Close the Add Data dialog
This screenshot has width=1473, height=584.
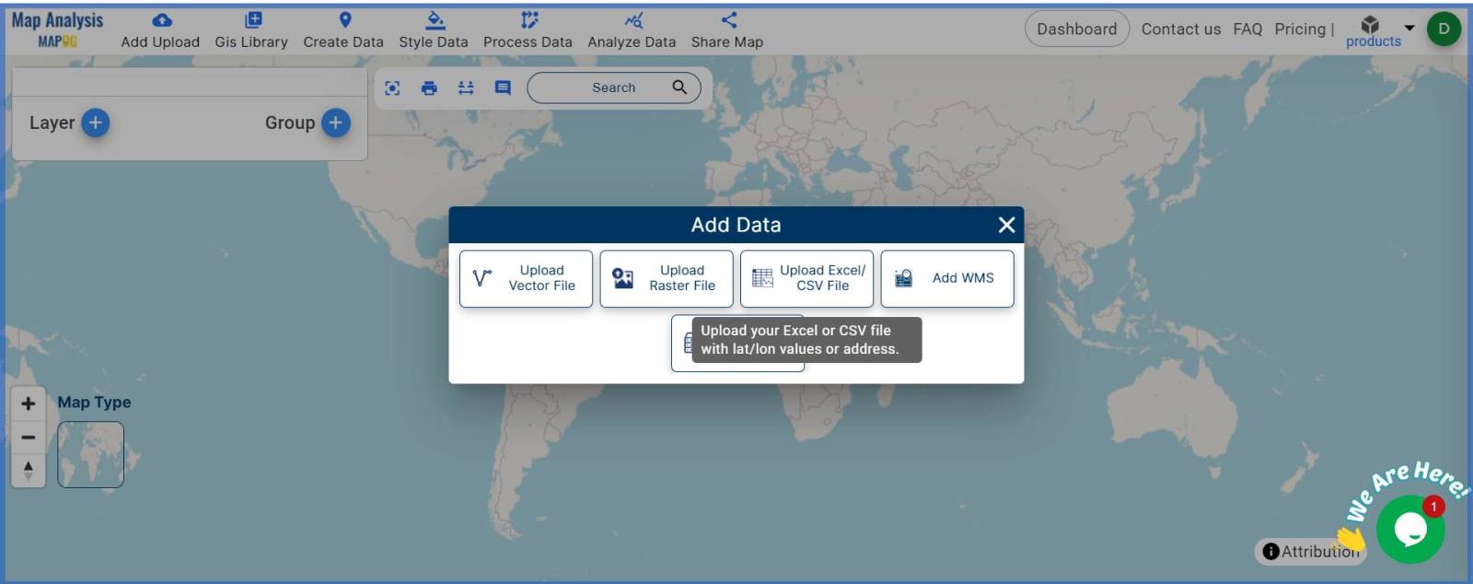1006,225
